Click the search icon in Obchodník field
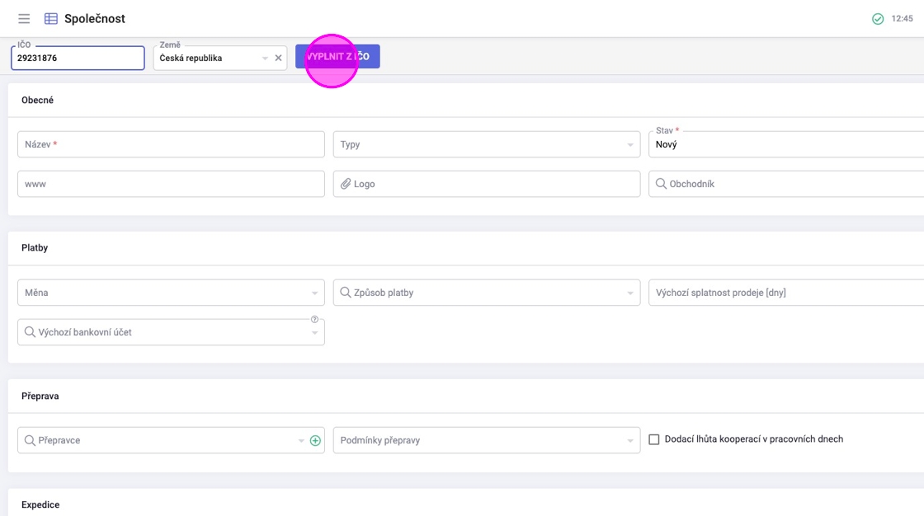This screenshot has width=924, height=516. [x=661, y=184]
